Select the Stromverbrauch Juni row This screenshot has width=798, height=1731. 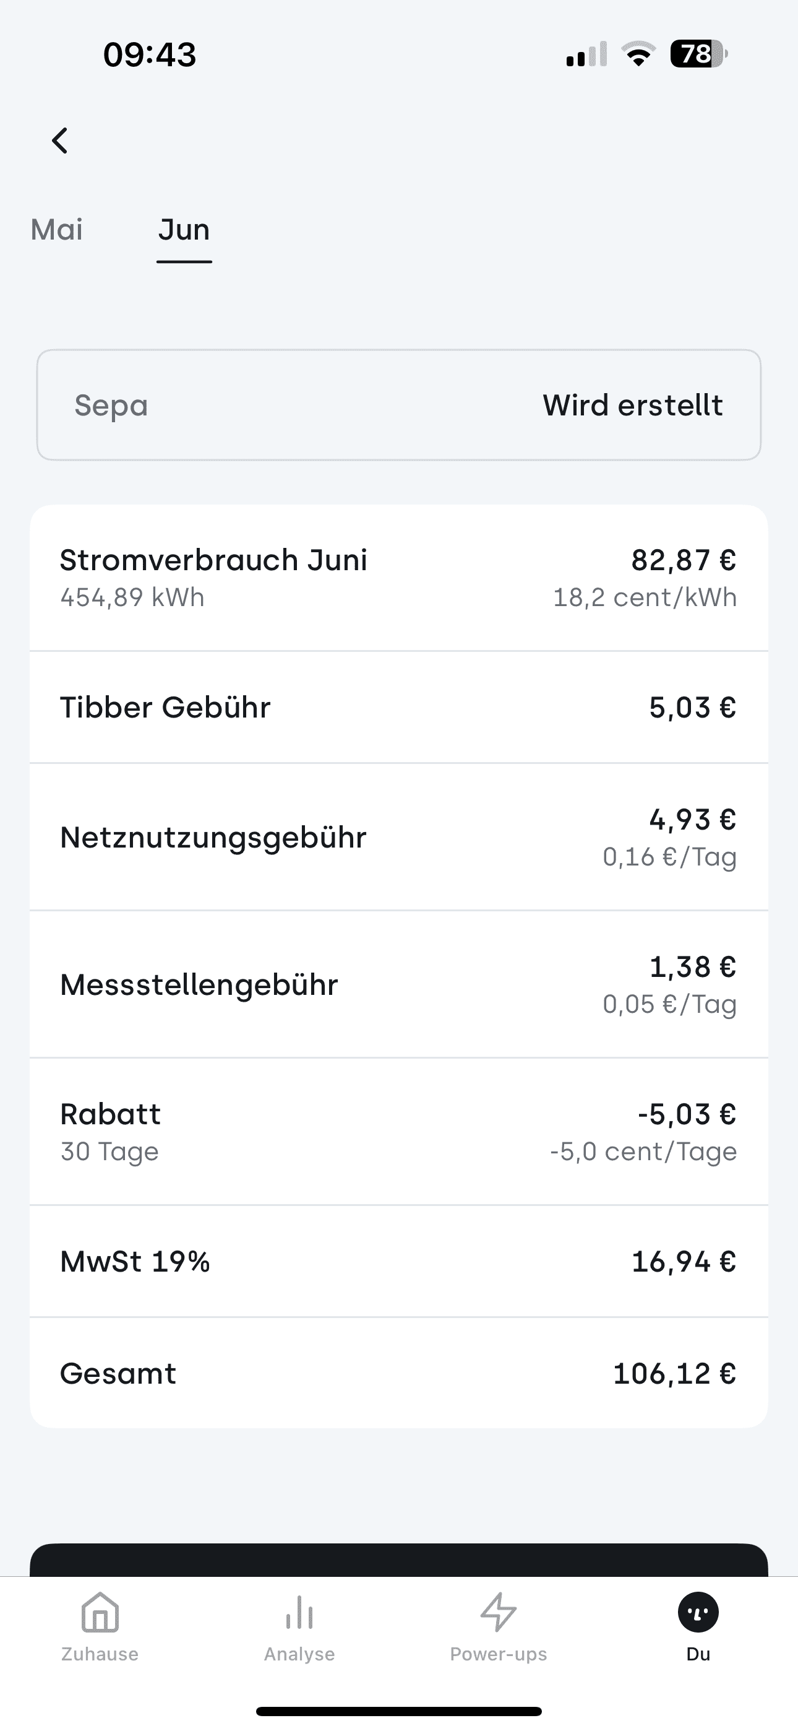coord(399,578)
